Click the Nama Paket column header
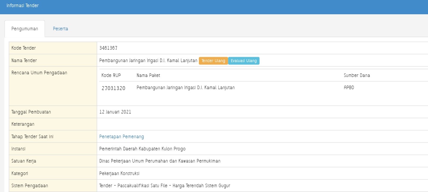Image resolution: width=428 pixels, height=192 pixels. click(148, 75)
